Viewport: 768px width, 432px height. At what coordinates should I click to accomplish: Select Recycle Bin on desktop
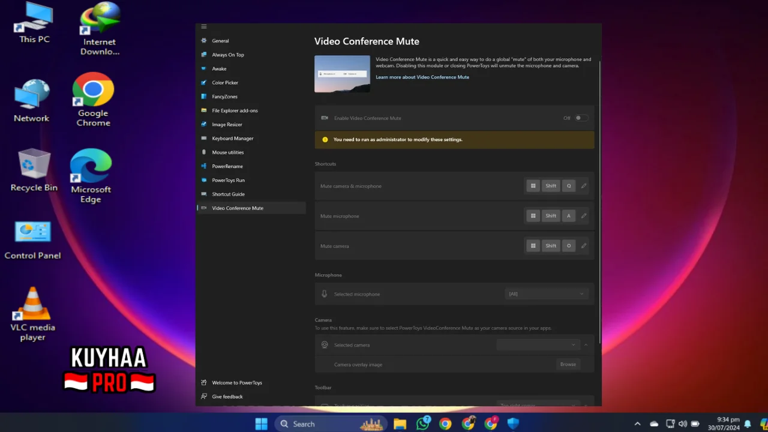(34, 170)
